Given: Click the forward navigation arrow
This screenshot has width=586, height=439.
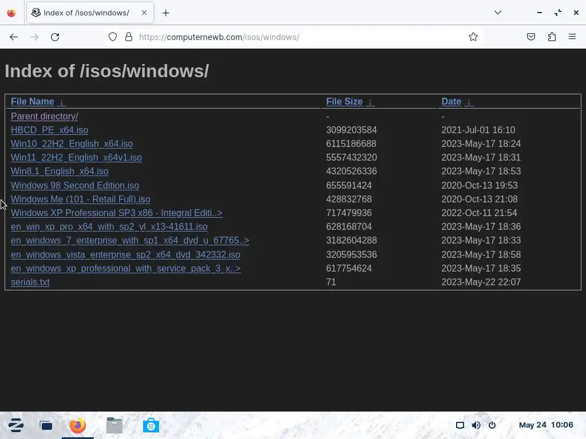Looking at the screenshot, I should point(34,37).
